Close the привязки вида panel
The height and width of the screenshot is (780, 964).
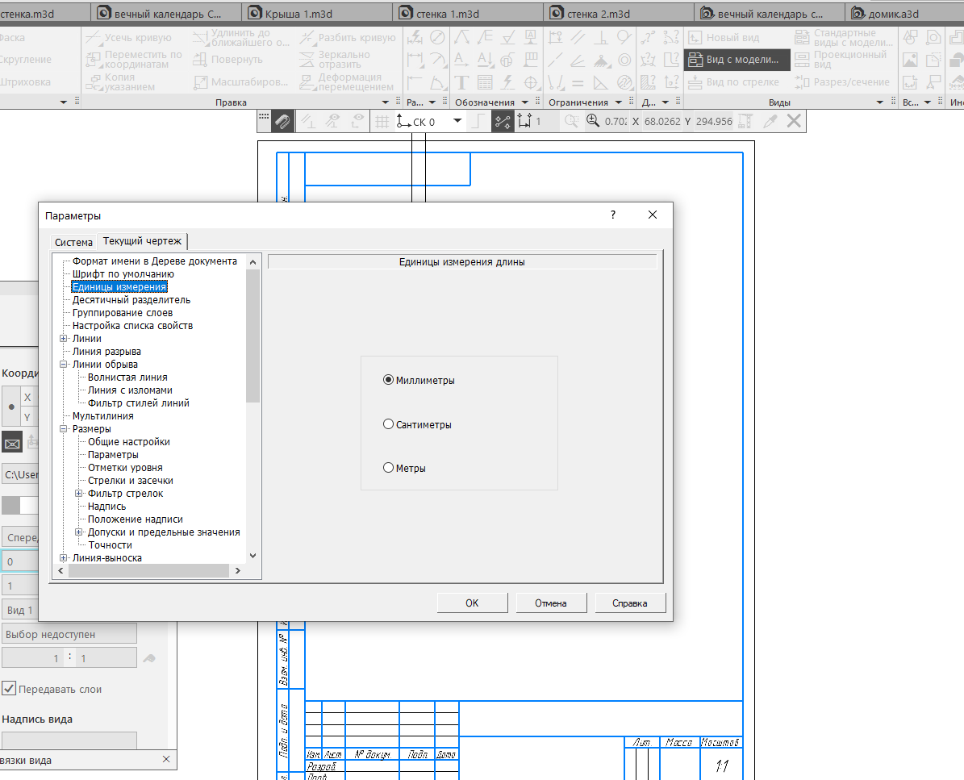(166, 760)
